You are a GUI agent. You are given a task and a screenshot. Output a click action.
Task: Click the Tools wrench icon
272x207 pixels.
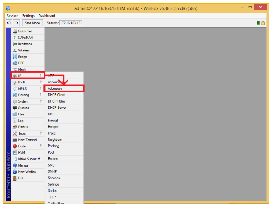click(15, 133)
